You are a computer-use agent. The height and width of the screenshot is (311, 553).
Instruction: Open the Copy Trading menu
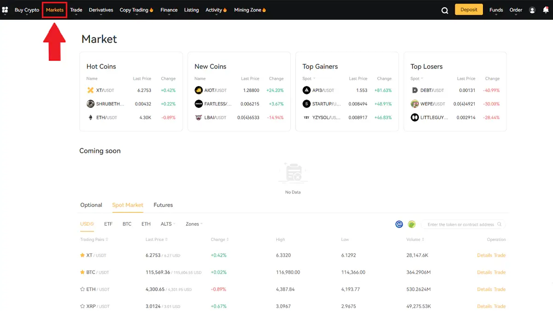[x=136, y=10]
